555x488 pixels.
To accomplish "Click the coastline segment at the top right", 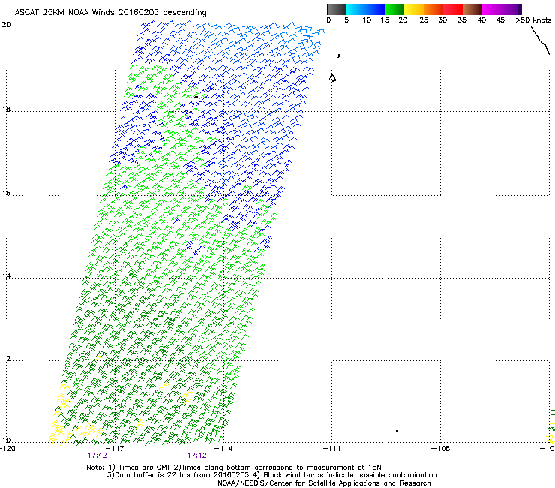I will [x=541, y=41].
